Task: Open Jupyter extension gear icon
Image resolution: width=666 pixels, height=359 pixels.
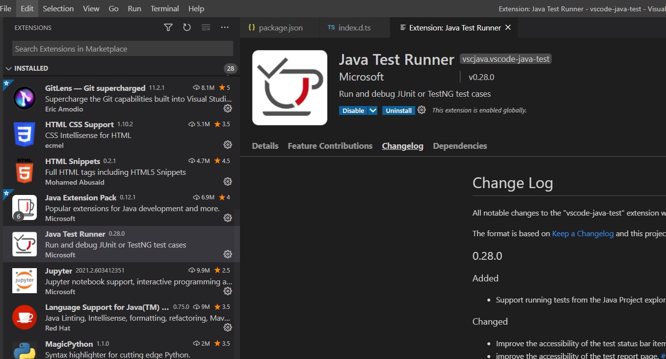Action: point(228,291)
